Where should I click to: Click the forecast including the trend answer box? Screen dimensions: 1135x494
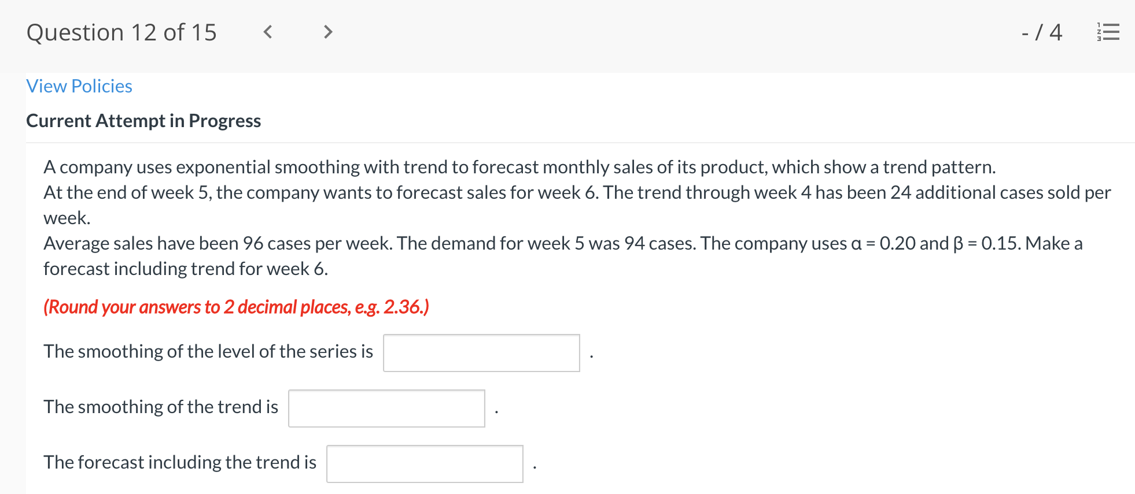tap(425, 463)
